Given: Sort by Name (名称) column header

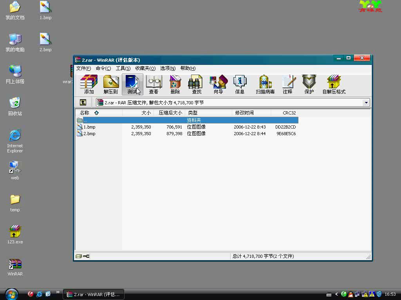Looking at the screenshot, I should [x=99, y=113].
